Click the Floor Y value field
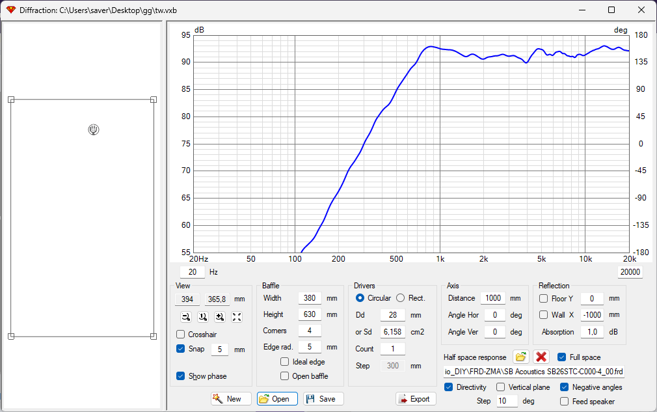657x412 pixels. [592, 298]
